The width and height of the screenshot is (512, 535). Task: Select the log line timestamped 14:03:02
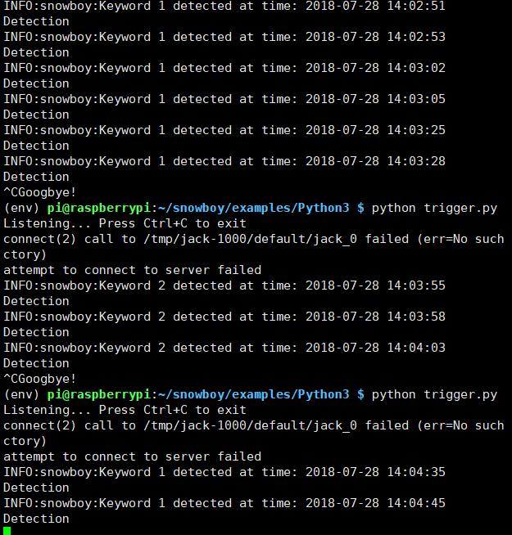pos(224,68)
